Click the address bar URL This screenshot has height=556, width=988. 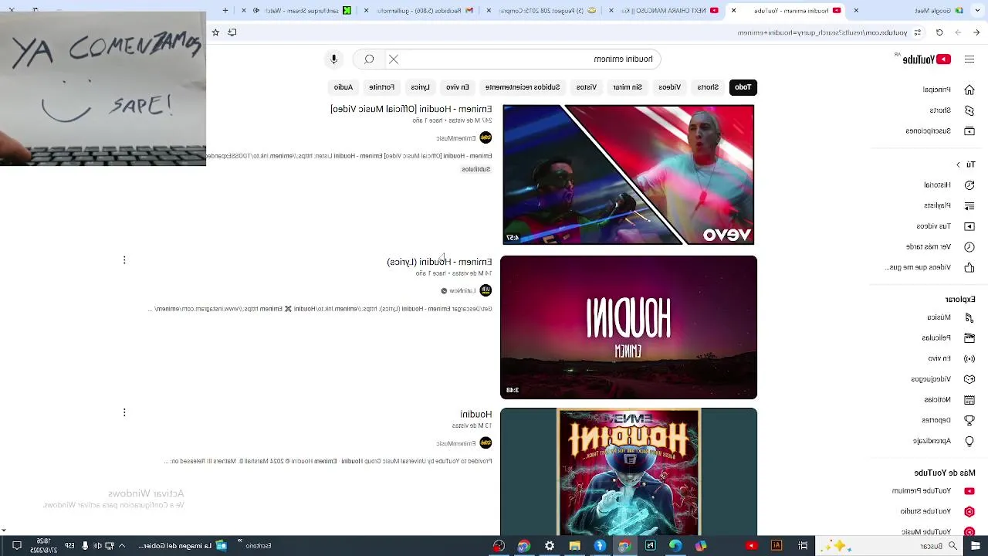pyautogui.click(x=822, y=32)
